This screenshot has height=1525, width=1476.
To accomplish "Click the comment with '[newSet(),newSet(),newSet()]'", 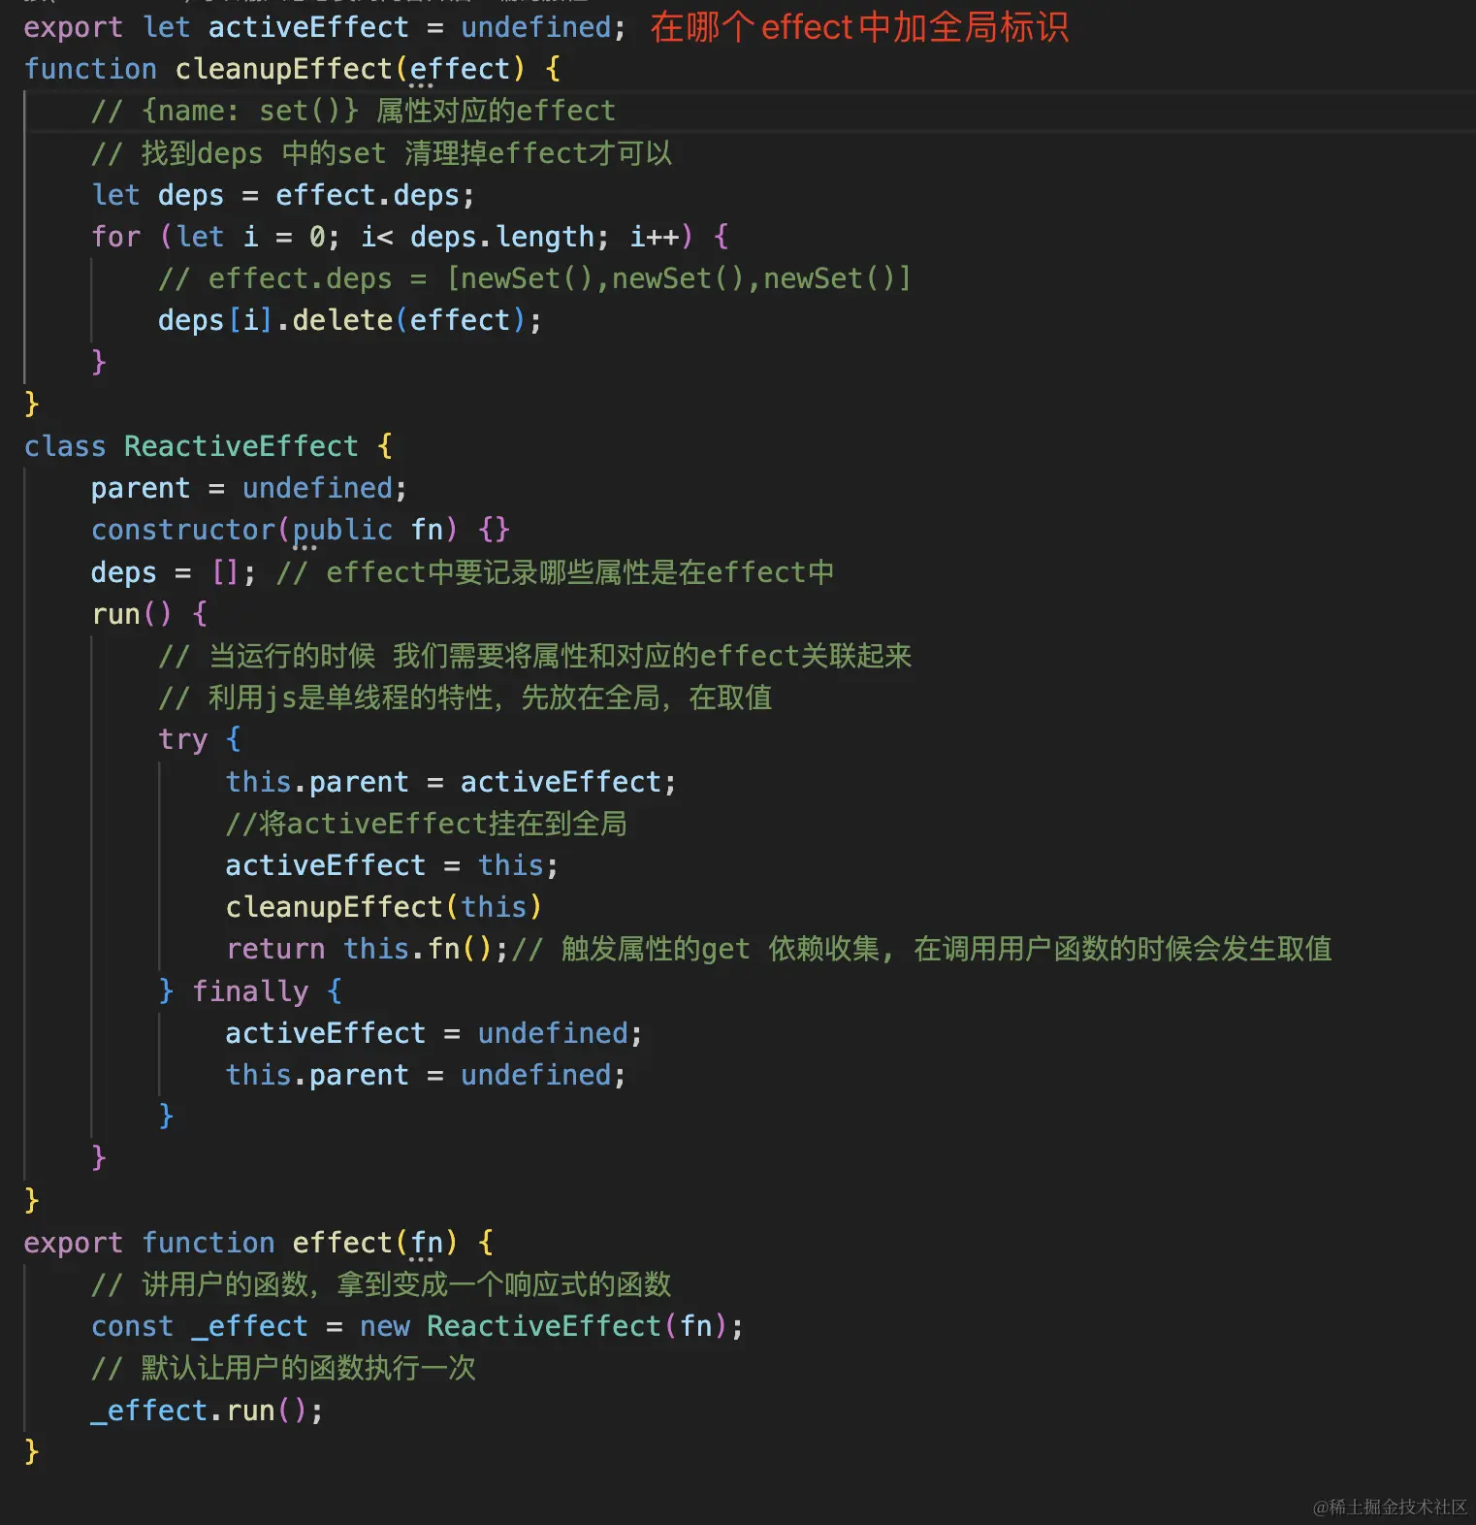I will pos(534,278).
